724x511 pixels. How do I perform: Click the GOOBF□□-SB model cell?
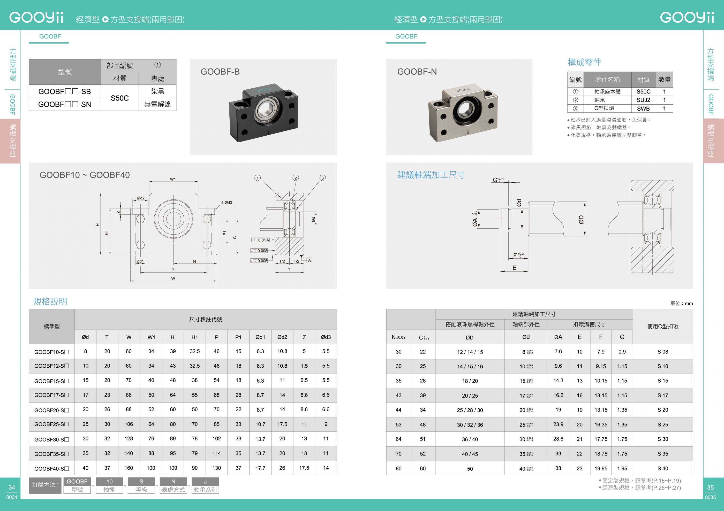point(65,91)
